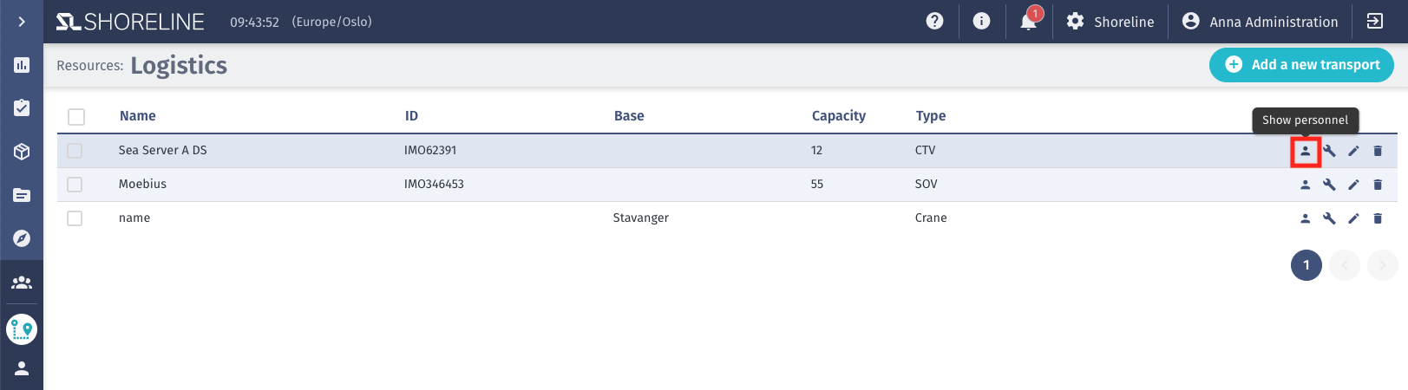Open the compass icon in sidebar
1408x390 pixels.
pyautogui.click(x=22, y=238)
